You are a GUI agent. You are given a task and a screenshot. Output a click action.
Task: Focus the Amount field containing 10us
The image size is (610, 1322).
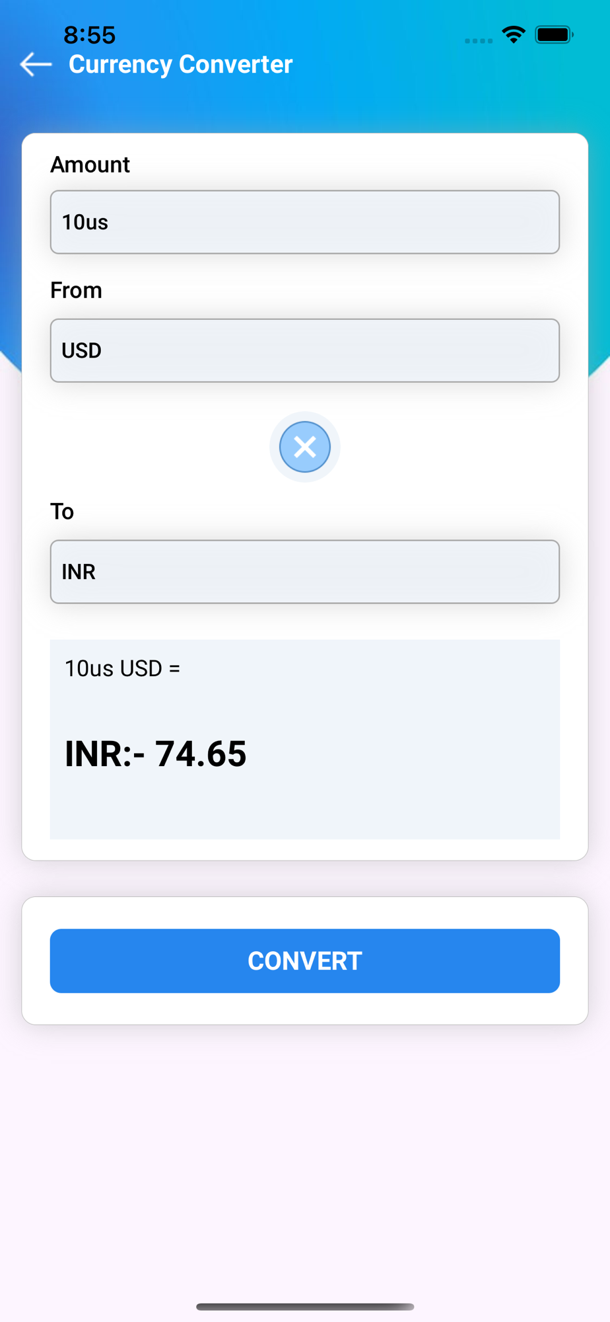(x=305, y=222)
